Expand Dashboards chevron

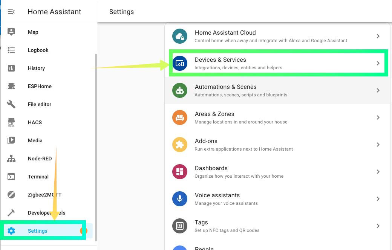378,172
